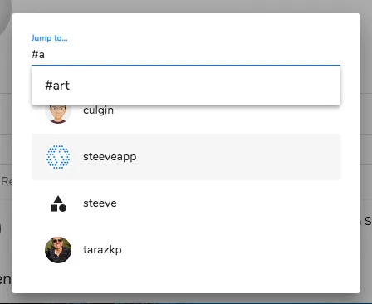This screenshot has width=372, height=304.
Task: Select the #art suggestion
Action: (186, 86)
